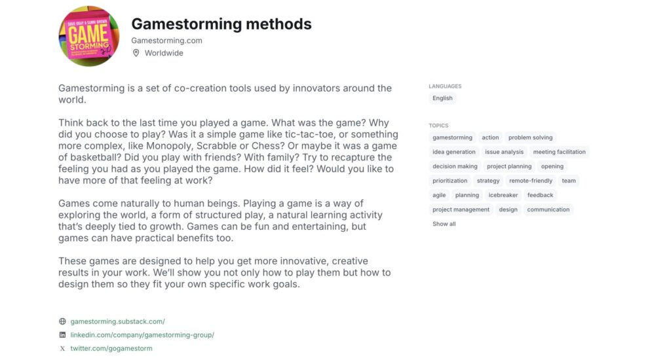671x362 pixels.
Task: Choose the project management tag
Action: (461, 209)
